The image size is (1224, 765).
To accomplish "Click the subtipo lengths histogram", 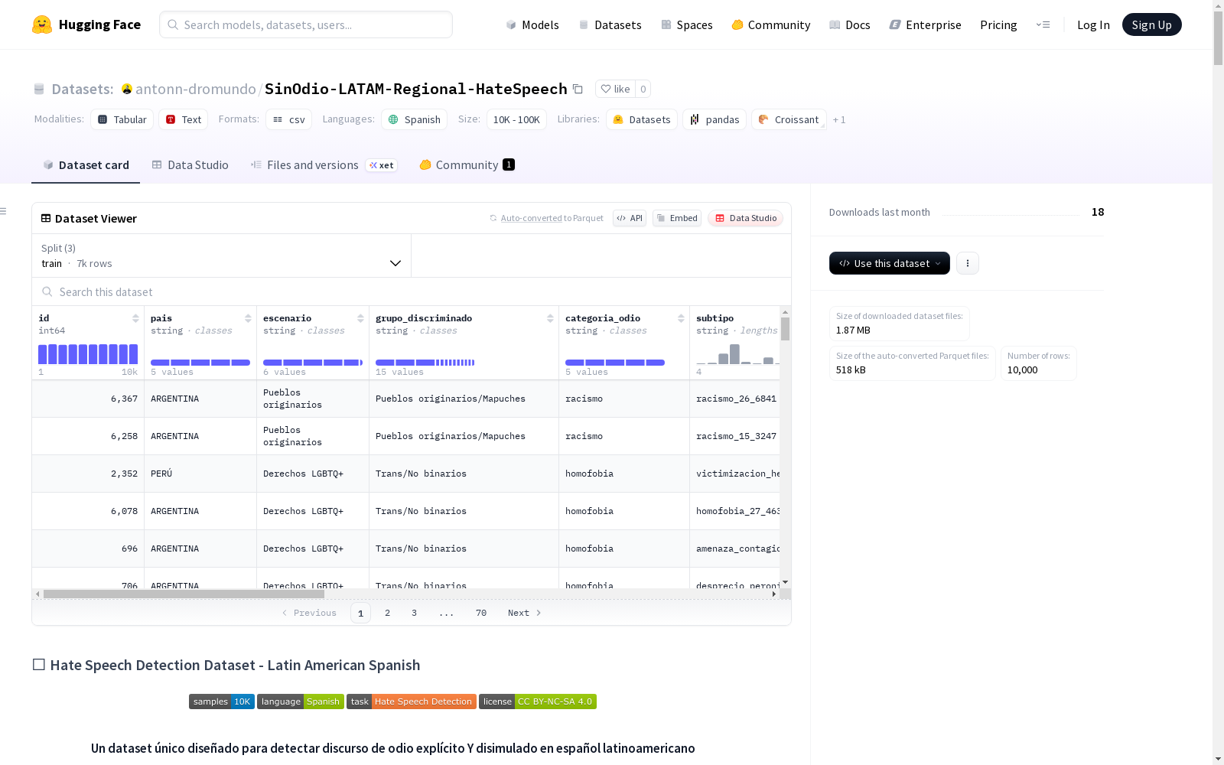I will 737,354.
